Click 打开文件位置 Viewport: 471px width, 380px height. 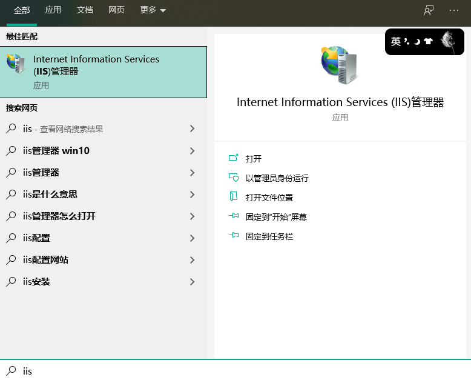click(x=269, y=198)
